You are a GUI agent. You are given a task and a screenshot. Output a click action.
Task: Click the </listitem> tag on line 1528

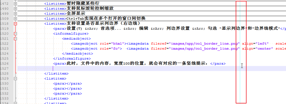pos(56,73)
